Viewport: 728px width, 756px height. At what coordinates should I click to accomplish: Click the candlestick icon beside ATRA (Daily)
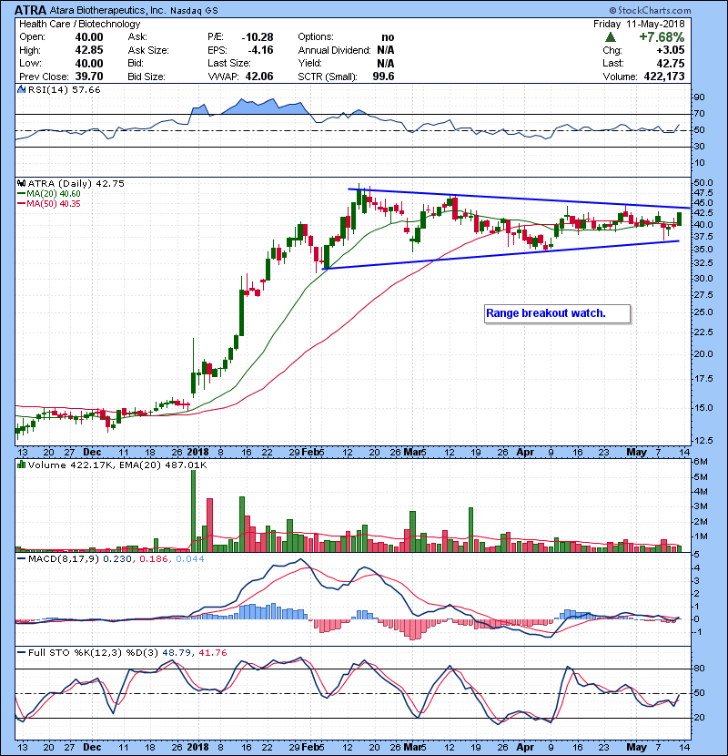coord(21,183)
